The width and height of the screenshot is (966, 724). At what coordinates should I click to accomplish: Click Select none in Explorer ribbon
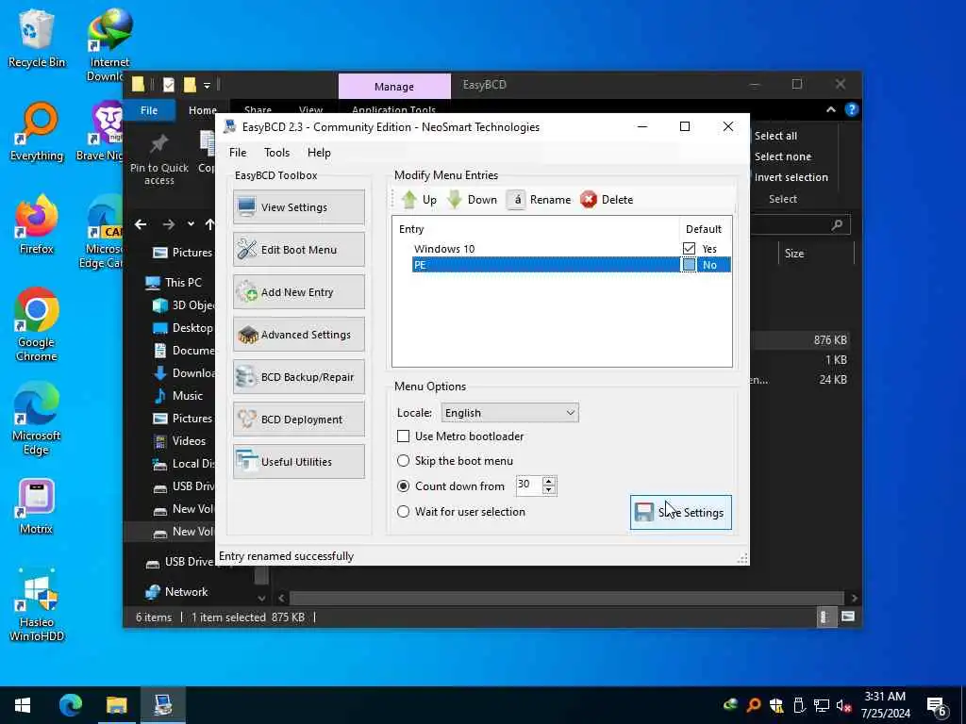[x=782, y=156]
